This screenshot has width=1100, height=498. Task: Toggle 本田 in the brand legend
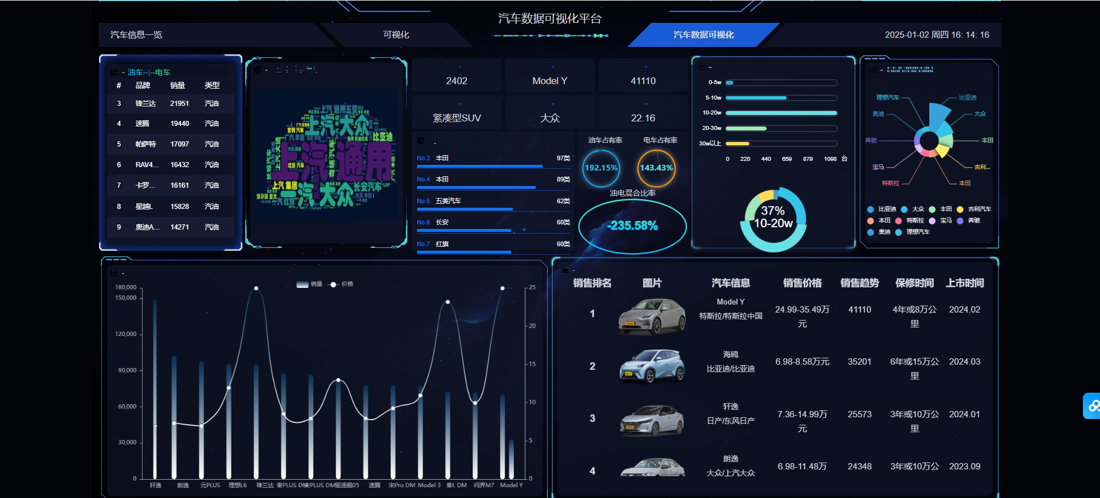click(879, 220)
